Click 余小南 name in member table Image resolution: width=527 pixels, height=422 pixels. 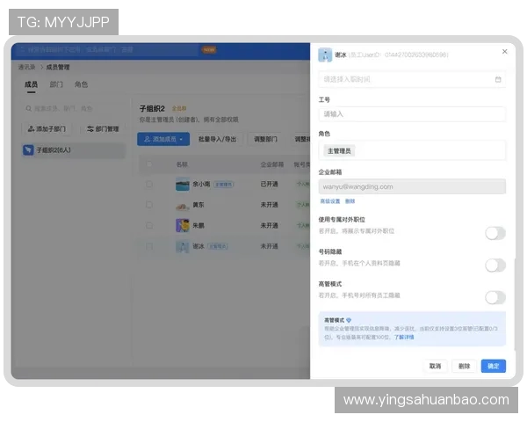pyautogui.click(x=201, y=184)
